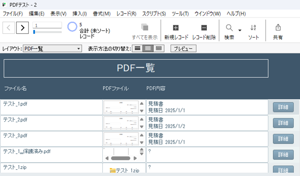Image resolution: width=300 pixels, height=176 pixels.
Task: Click the テスト_1.zip folder icon
Action: (112, 170)
